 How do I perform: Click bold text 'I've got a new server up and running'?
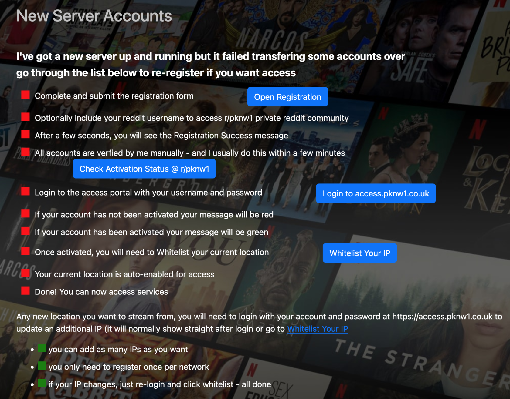coord(211,56)
